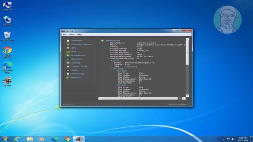Select the Recycle Bin desktop icon
Viewport: 253px width, 142px height.
pyautogui.click(x=7, y=36)
